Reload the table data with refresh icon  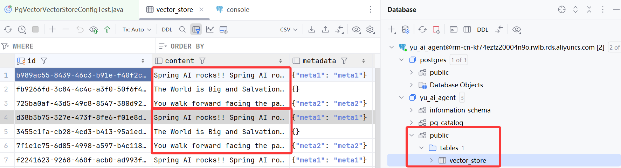click(8, 30)
